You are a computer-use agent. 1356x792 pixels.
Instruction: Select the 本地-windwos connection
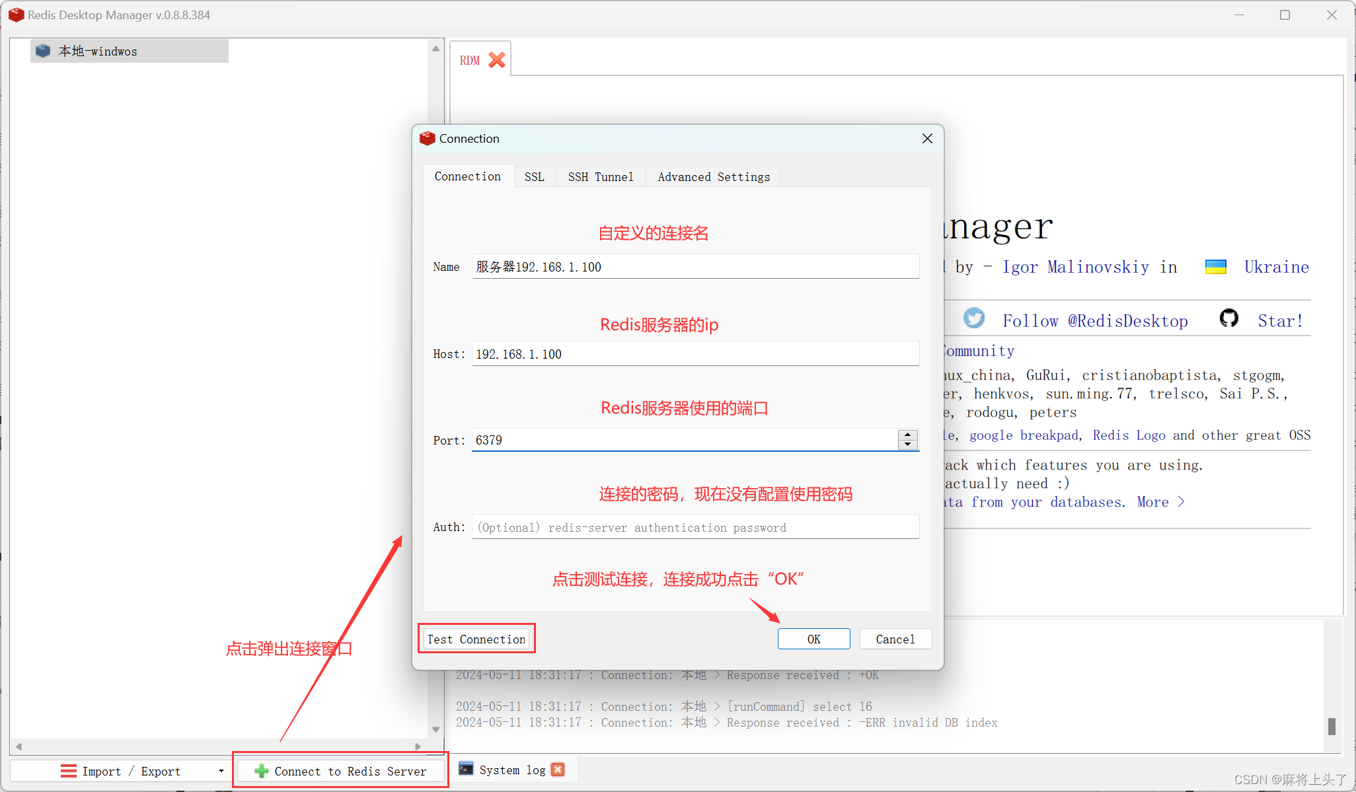[130, 51]
